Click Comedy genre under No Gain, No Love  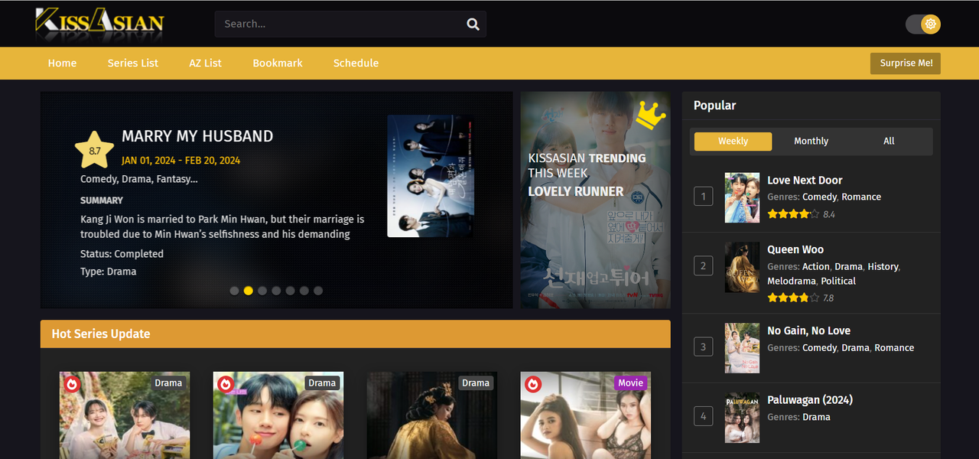click(819, 347)
